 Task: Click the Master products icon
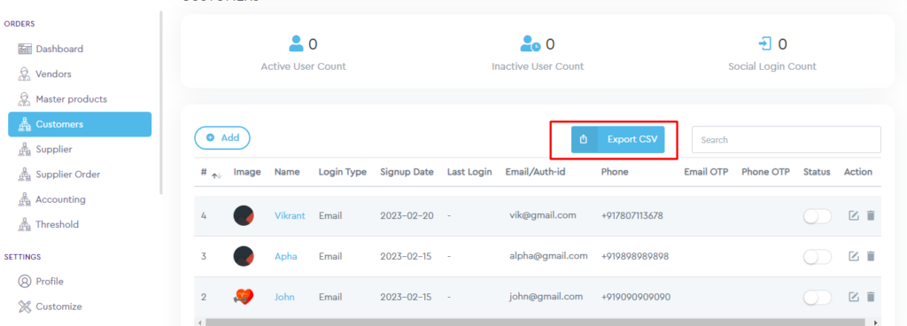(x=24, y=99)
